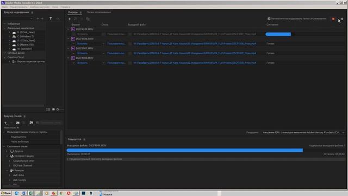The height and width of the screenshot is (196, 348).
Task: Select Creative Cloud in Media Browser
Action: click(16, 57)
